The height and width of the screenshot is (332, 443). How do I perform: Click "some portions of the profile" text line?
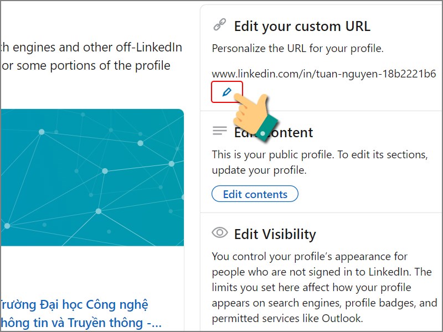(85, 66)
